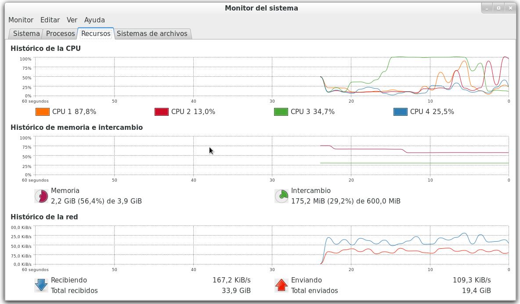Click the orange CPU 1 color swatch

[42, 112]
